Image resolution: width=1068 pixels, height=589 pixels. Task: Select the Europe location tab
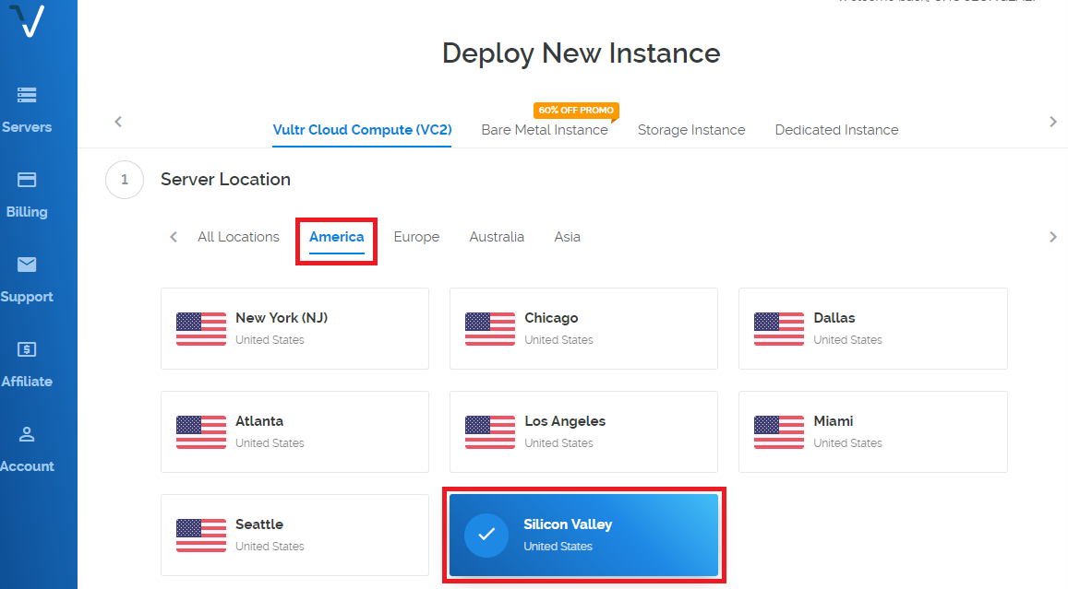416,237
